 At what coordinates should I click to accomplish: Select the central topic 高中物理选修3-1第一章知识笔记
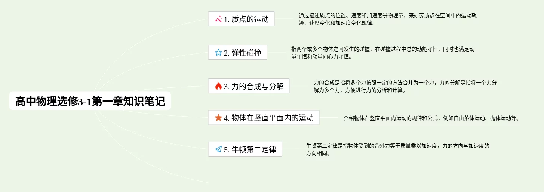(x=90, y=101)
